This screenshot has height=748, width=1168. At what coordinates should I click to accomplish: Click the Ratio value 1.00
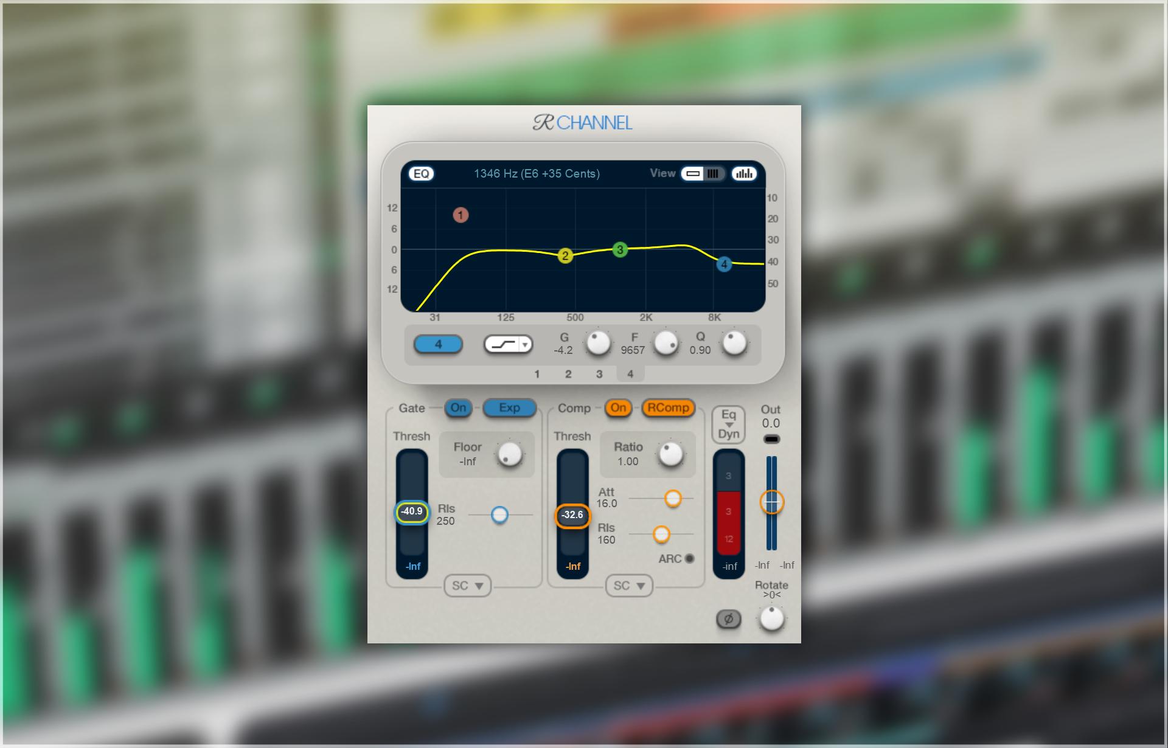click(628, 462)
